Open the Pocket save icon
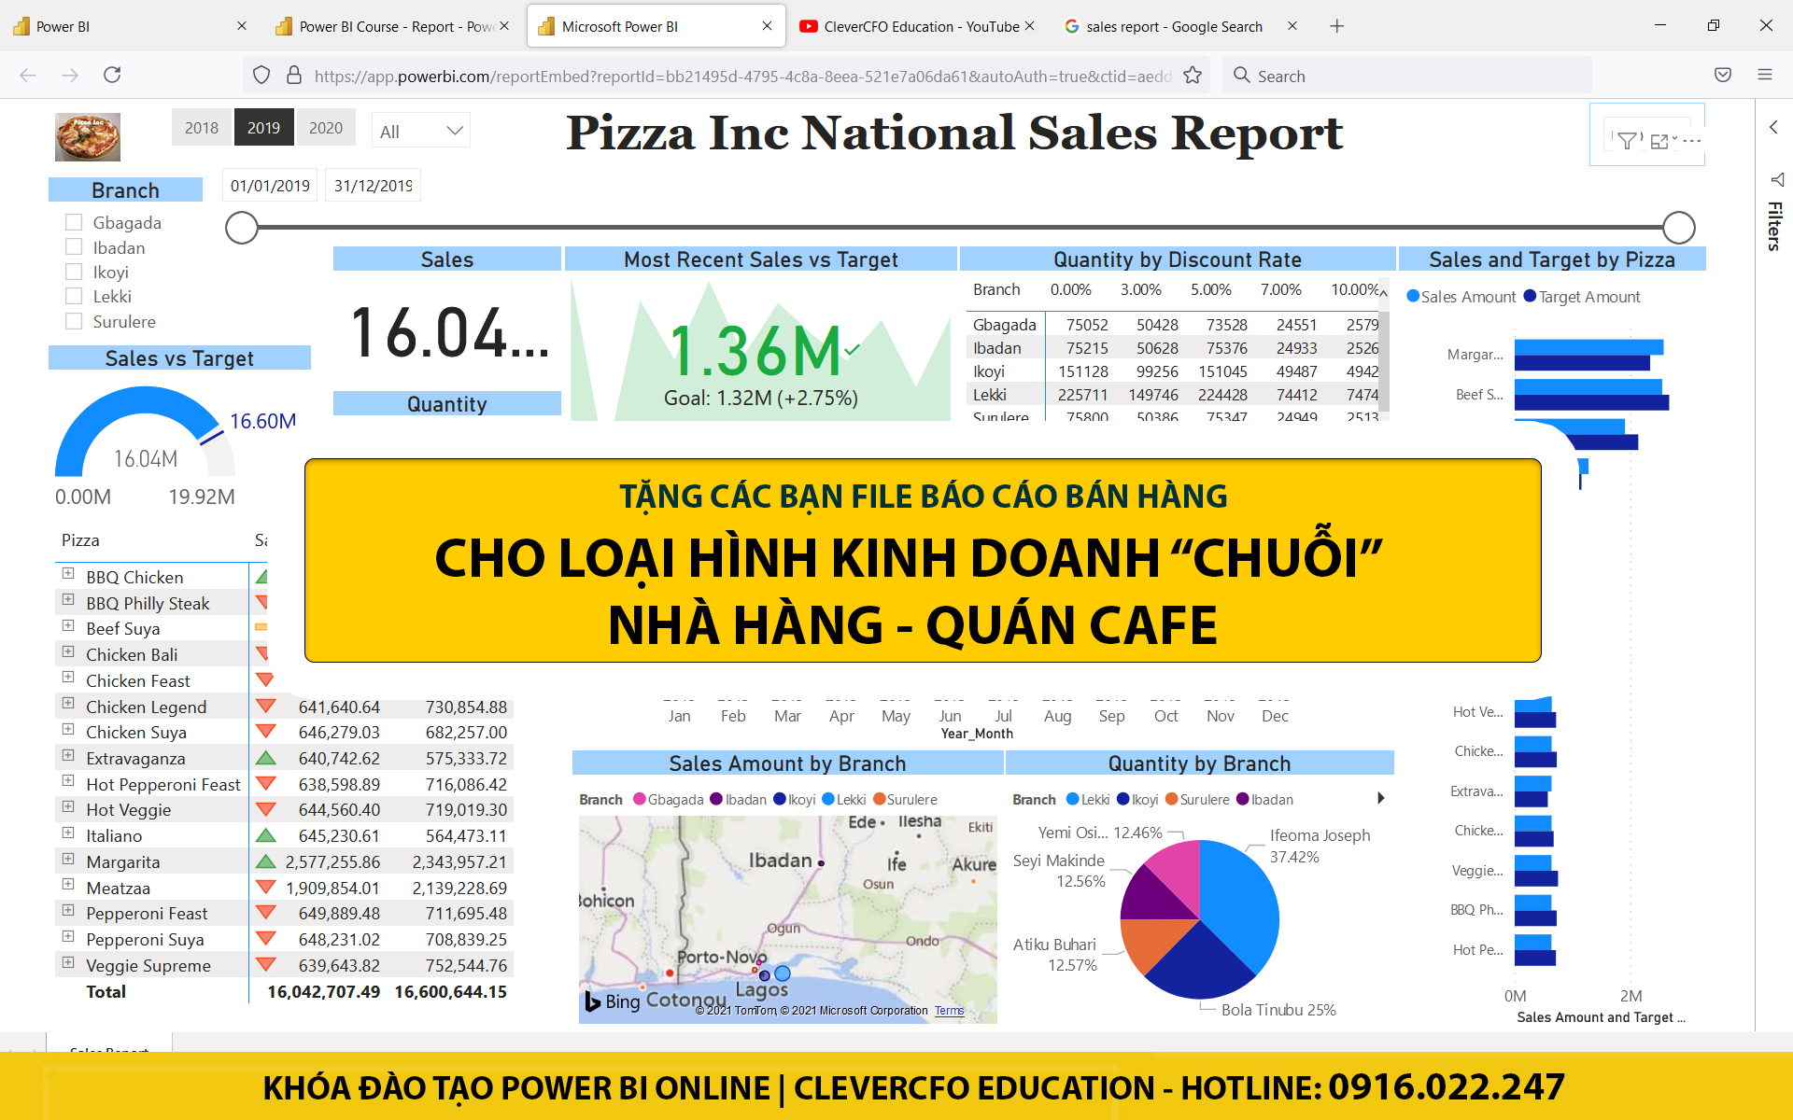 [x=1723, y=75]
